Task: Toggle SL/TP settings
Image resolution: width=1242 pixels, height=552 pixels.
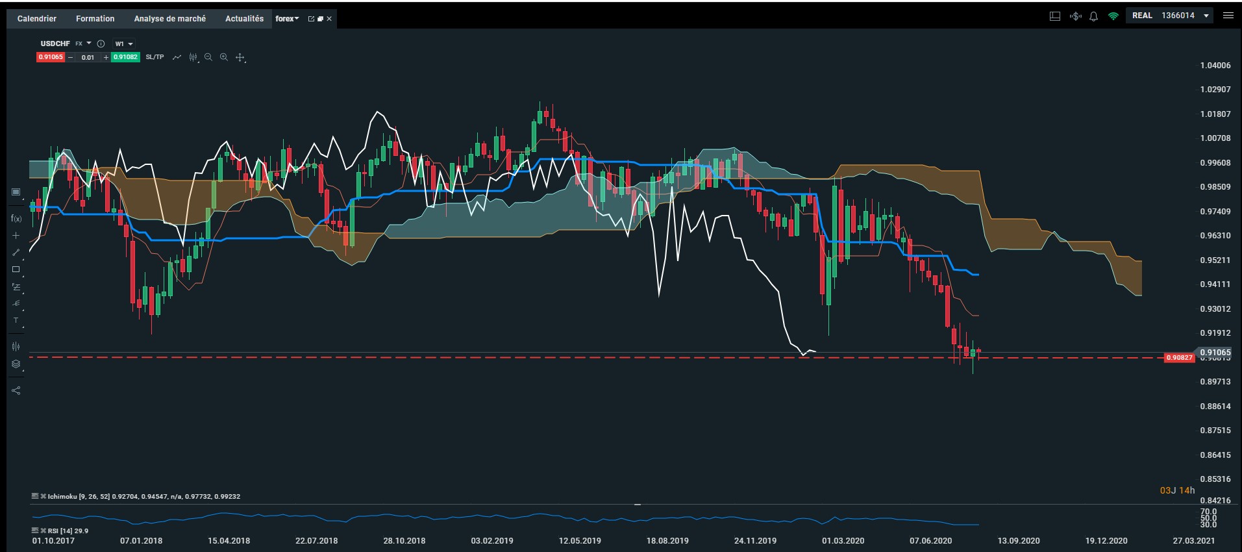Action: click(x=155, y=57)
